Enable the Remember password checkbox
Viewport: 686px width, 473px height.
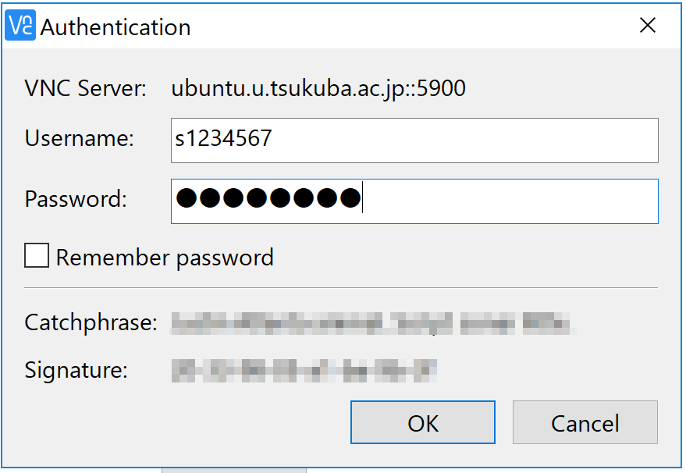[37, 256]
